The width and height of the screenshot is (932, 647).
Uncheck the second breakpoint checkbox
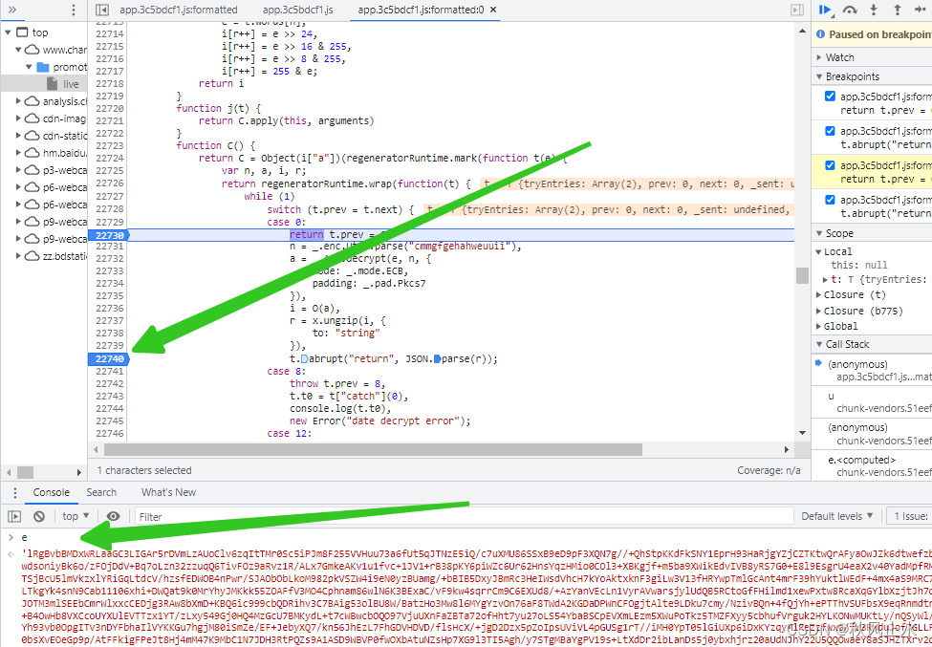pos(831,131)
